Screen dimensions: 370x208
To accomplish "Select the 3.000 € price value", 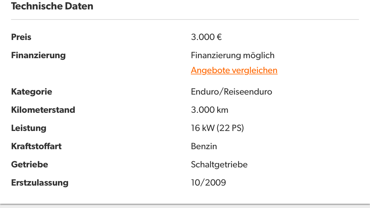I will coord(206,37).
